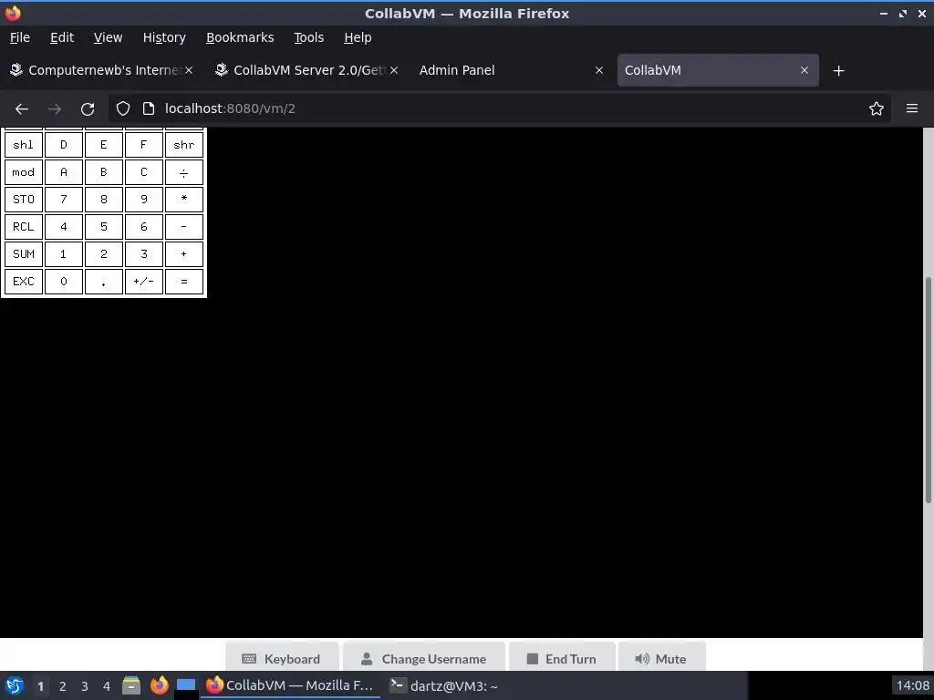The width and height of the screenshot is (934, 700).
Task: Click the hex E calculator key
Action: click(x=104, y=145)
